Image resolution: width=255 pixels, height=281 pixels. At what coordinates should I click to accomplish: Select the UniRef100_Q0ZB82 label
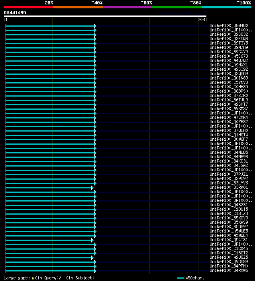coord(229,122)
